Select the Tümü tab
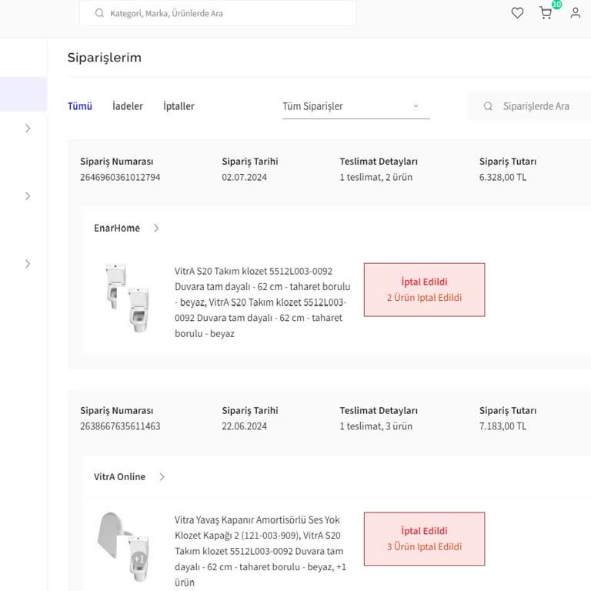 pyautogui.click(x=80, y=106)
